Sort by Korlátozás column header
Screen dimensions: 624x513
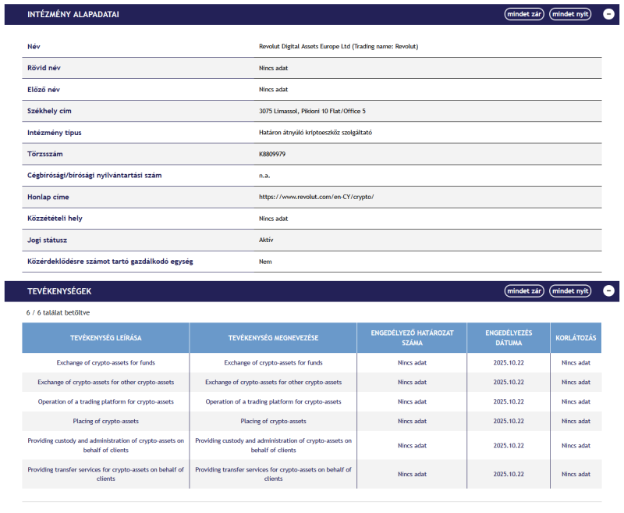576,338
